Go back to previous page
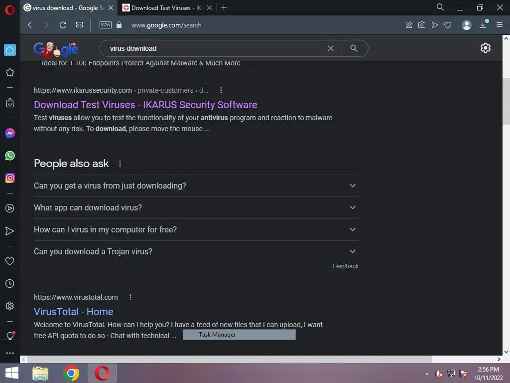 tap(30, 25)
